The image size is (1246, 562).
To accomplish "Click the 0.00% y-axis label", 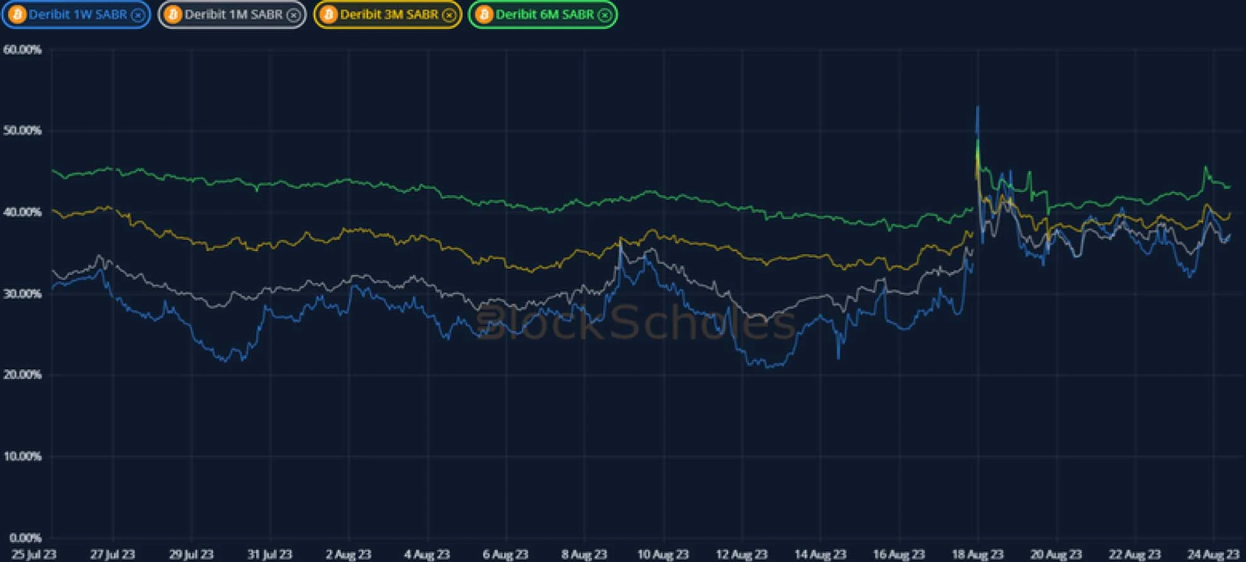I will (x=25, y=537).
